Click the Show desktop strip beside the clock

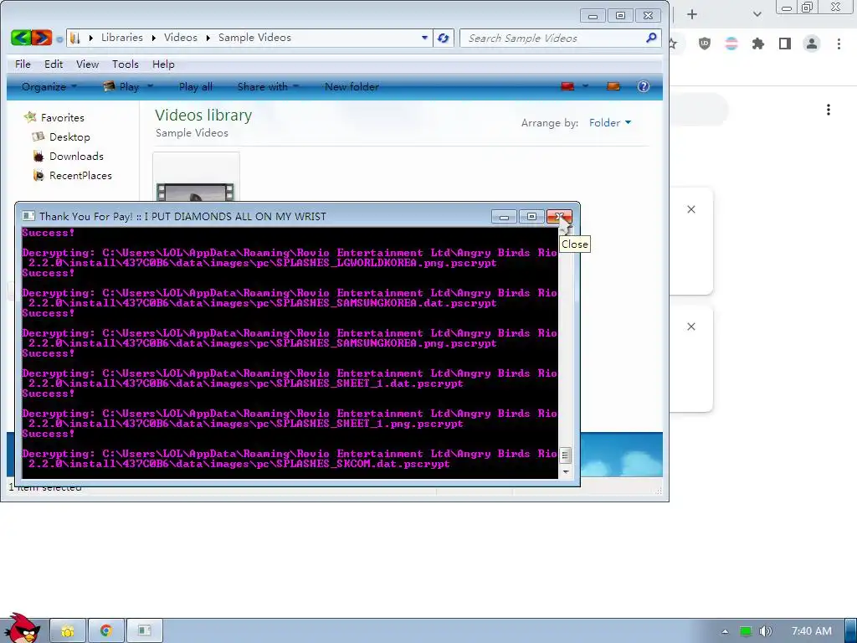[850, 630]
